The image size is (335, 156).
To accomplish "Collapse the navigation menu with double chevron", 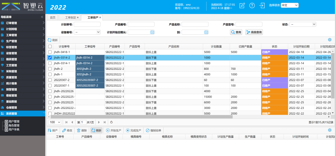I will [x=42, y=17].
